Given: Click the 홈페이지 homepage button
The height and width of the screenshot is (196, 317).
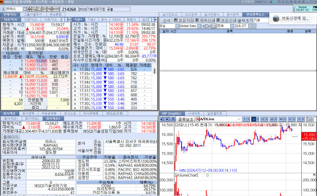Looking at the screenshot, I should [11, 137].
